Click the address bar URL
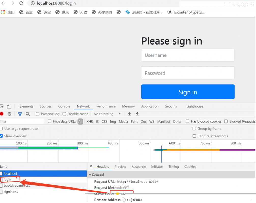 pos(56,3)
